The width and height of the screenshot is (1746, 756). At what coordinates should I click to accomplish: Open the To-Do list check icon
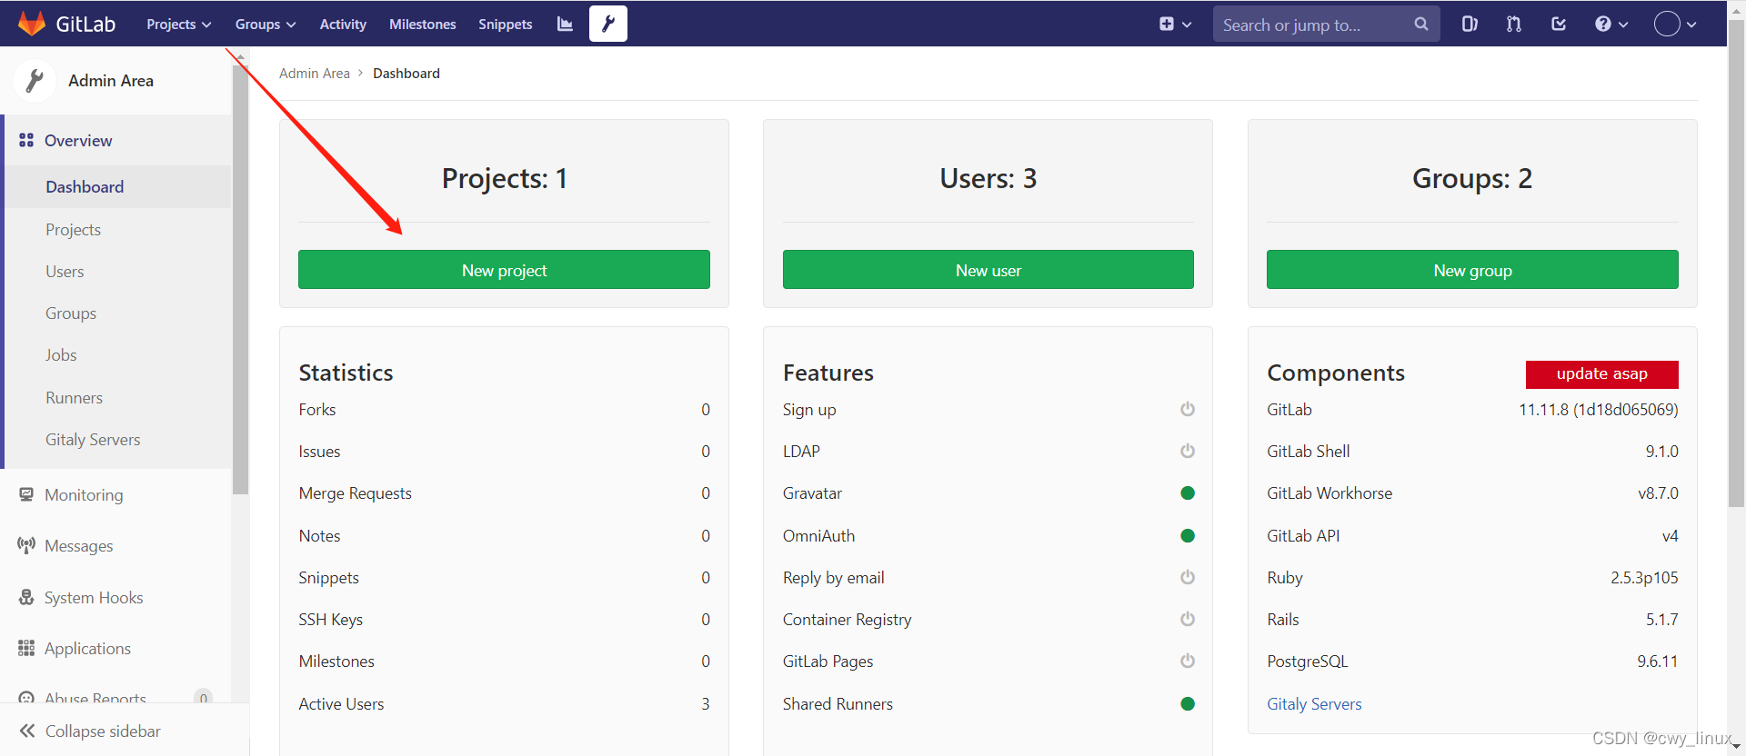click(1559, 25)
